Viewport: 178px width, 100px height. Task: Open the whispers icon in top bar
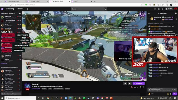[x=162, y=9]
